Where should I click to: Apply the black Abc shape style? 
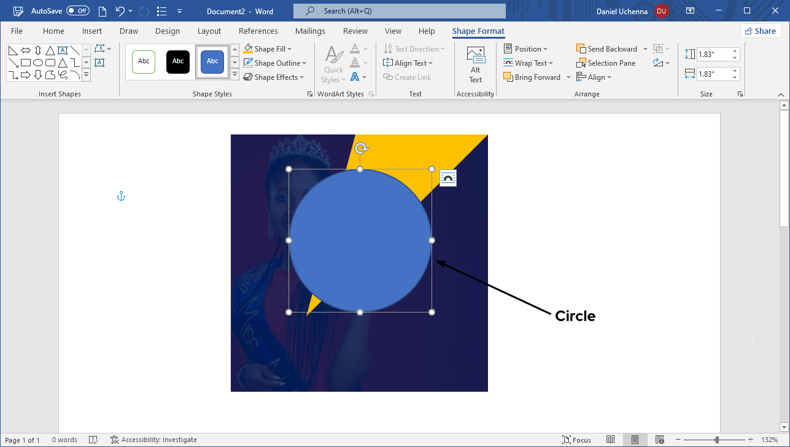pyautogui.click(x=178, y=61)
